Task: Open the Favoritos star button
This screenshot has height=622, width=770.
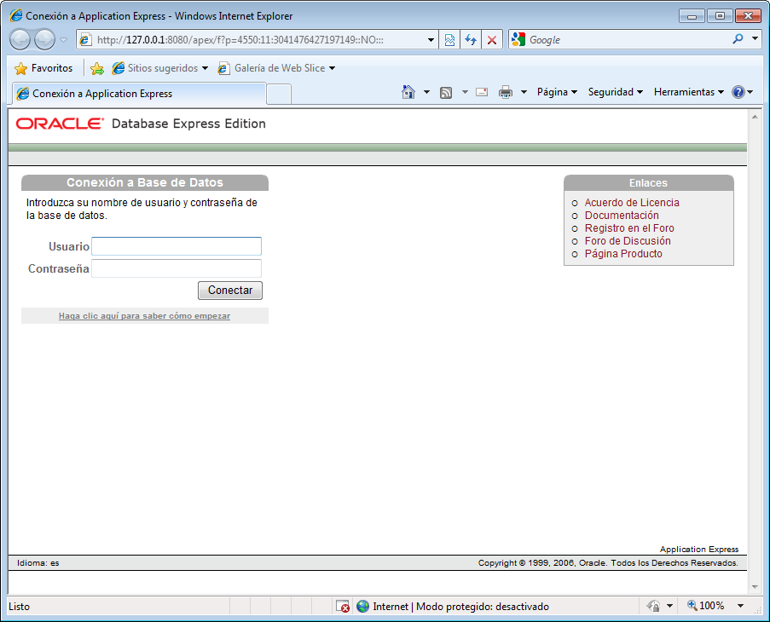Action: tap(43, 68)
